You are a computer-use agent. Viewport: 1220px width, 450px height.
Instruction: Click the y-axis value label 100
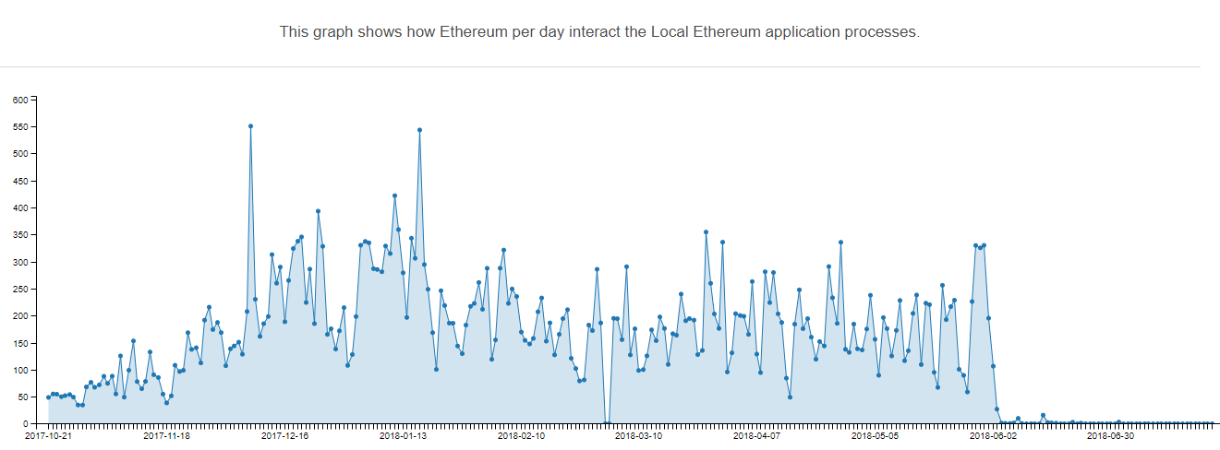point(19,371)
